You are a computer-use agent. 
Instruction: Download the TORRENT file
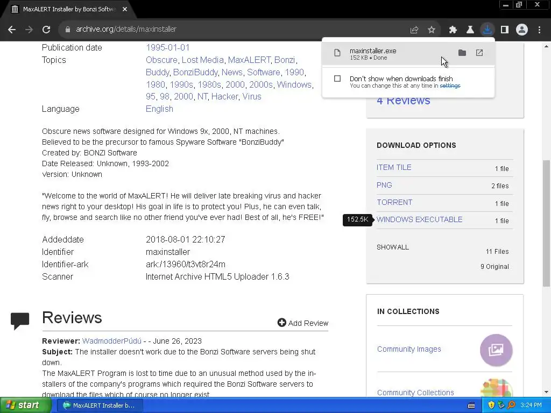point(394,202)
